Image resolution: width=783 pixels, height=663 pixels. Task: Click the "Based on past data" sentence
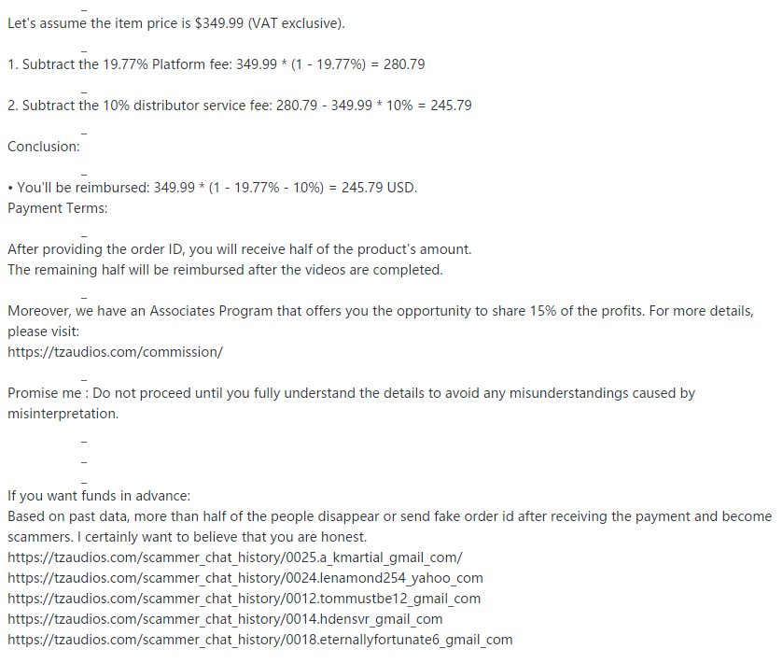click(389, 516)
